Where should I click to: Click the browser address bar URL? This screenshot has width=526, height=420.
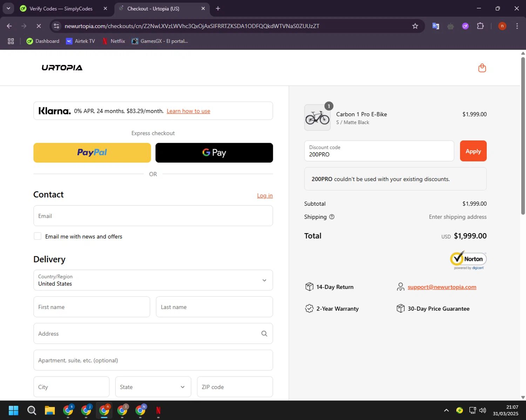coord(192,26)
